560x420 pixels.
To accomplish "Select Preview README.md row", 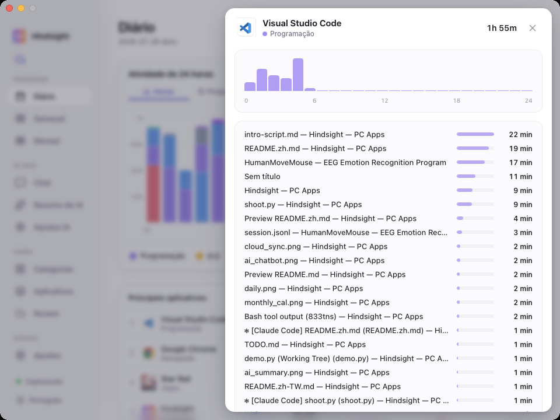I will pyautogui.click(x=388, y=274).
